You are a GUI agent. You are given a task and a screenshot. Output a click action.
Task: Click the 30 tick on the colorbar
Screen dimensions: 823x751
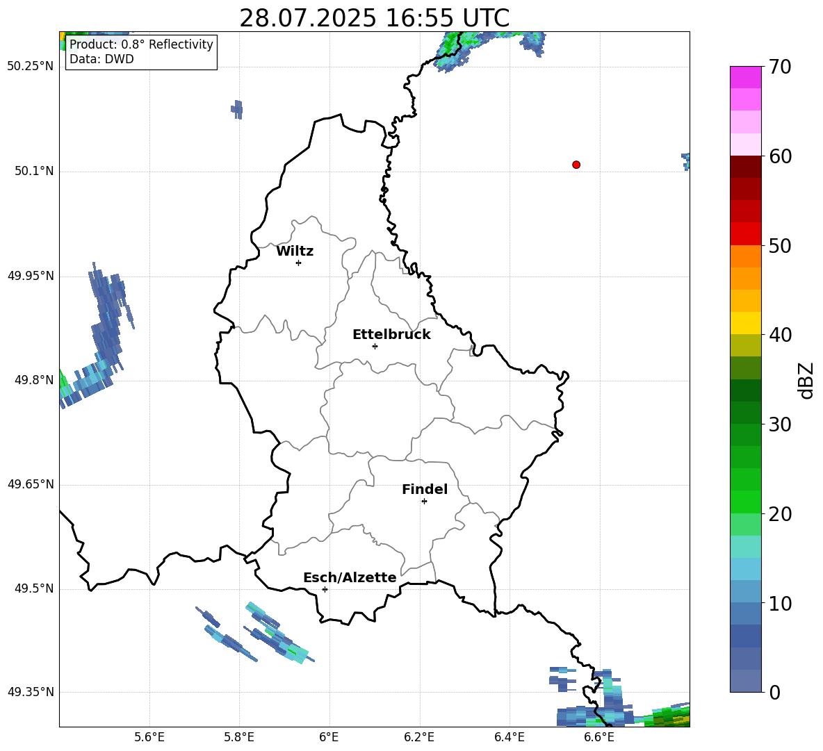point(780,424)
